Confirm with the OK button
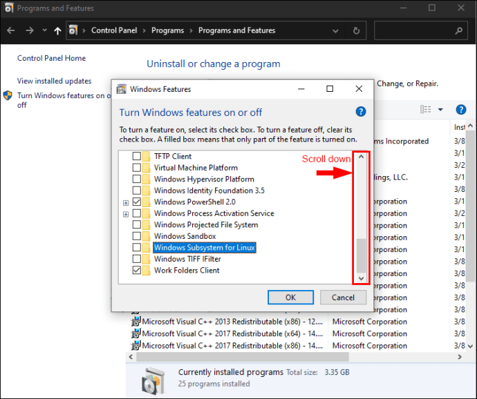477x399 pixels. click(x=290, y=298)
